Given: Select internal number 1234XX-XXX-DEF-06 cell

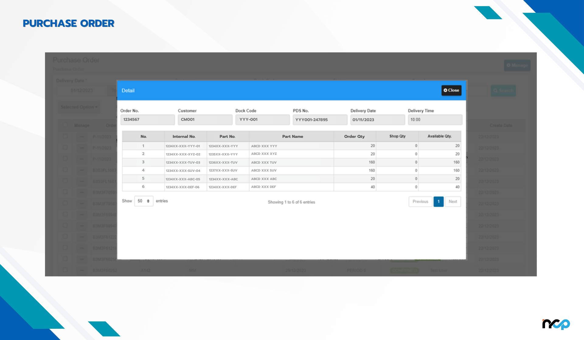Looking at the screenshot, I should [186, 187].
